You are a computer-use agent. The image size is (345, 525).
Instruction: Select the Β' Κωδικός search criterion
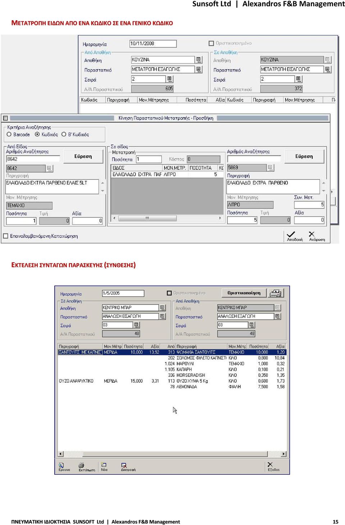tap(64, 134)
